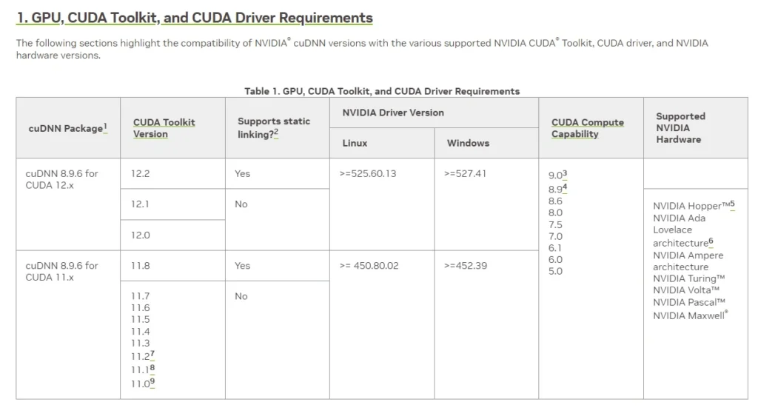This screenshot has height=408, width=758.
Task: Select the Table 1 caption text
Action: point(382,91)
